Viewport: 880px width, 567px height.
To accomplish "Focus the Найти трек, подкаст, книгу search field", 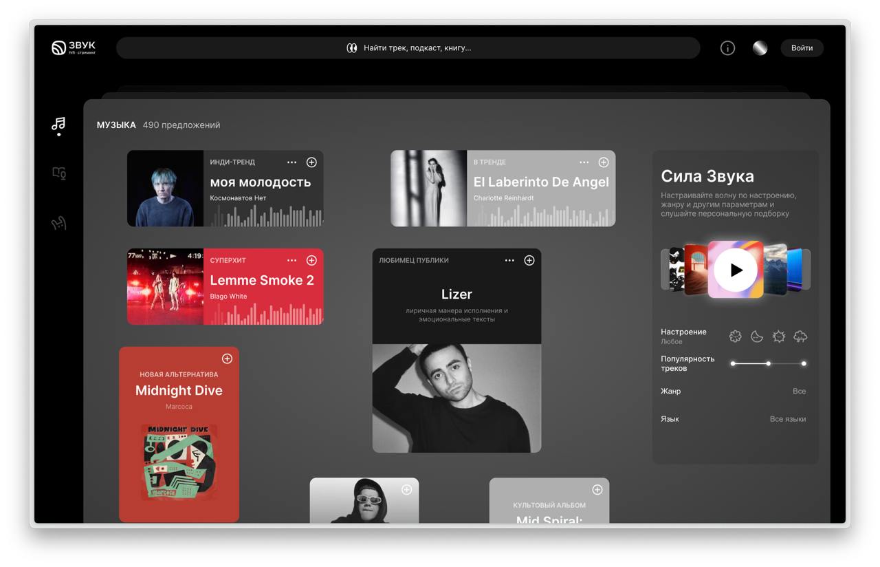I will pos(408,48).
